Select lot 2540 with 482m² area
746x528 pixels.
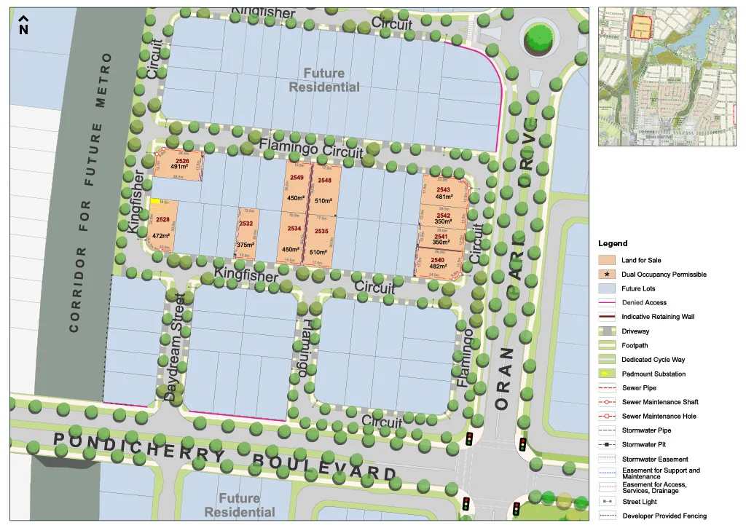coord(438,262)
